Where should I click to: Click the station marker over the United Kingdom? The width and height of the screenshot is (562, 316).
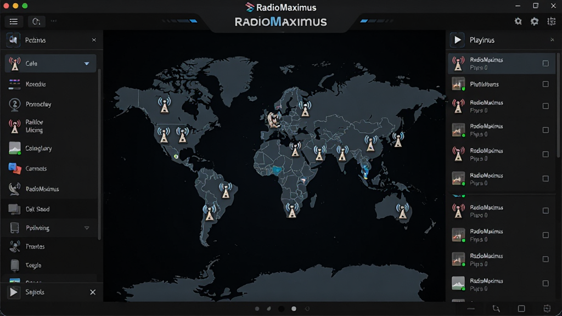click(x=274, y=119)
